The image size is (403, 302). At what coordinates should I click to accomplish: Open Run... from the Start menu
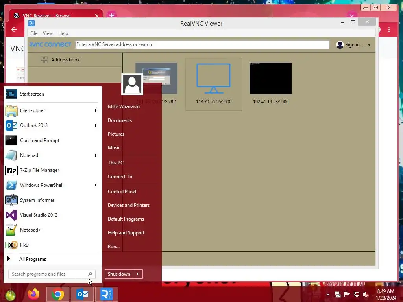pyautogui.click(x=114, y=246)
